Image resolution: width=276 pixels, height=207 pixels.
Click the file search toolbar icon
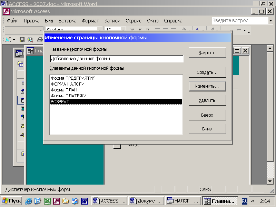[x=30, y=40]
